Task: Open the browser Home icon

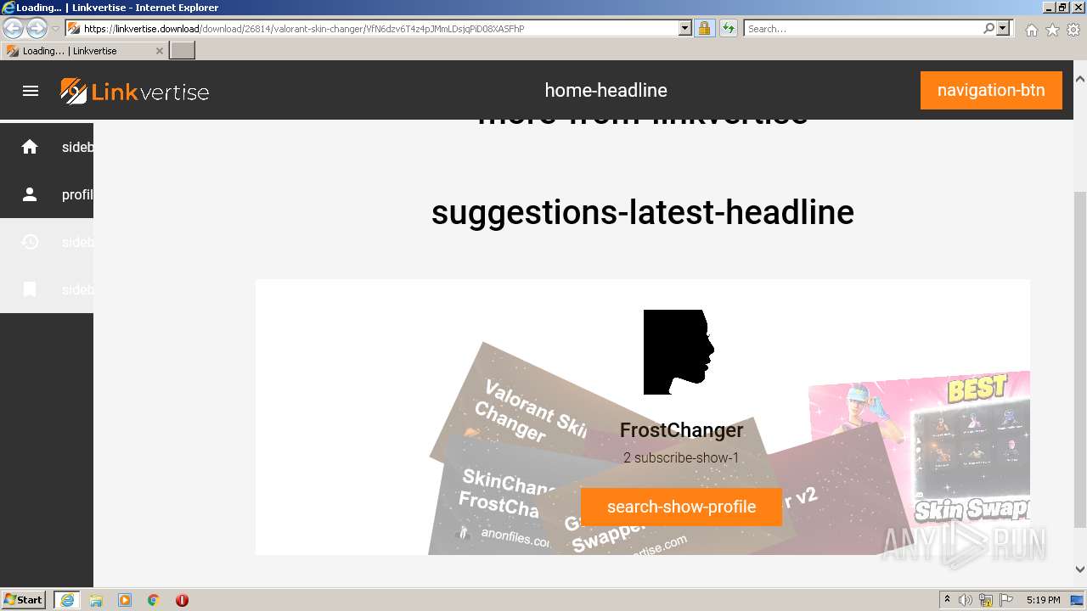Action: tap(1031, 30)
